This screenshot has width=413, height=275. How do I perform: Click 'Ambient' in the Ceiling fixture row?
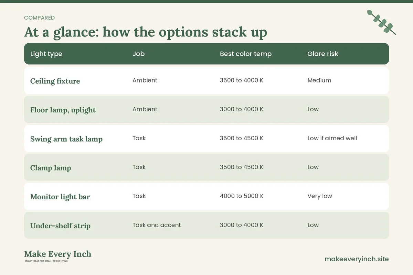pos(145,80)
